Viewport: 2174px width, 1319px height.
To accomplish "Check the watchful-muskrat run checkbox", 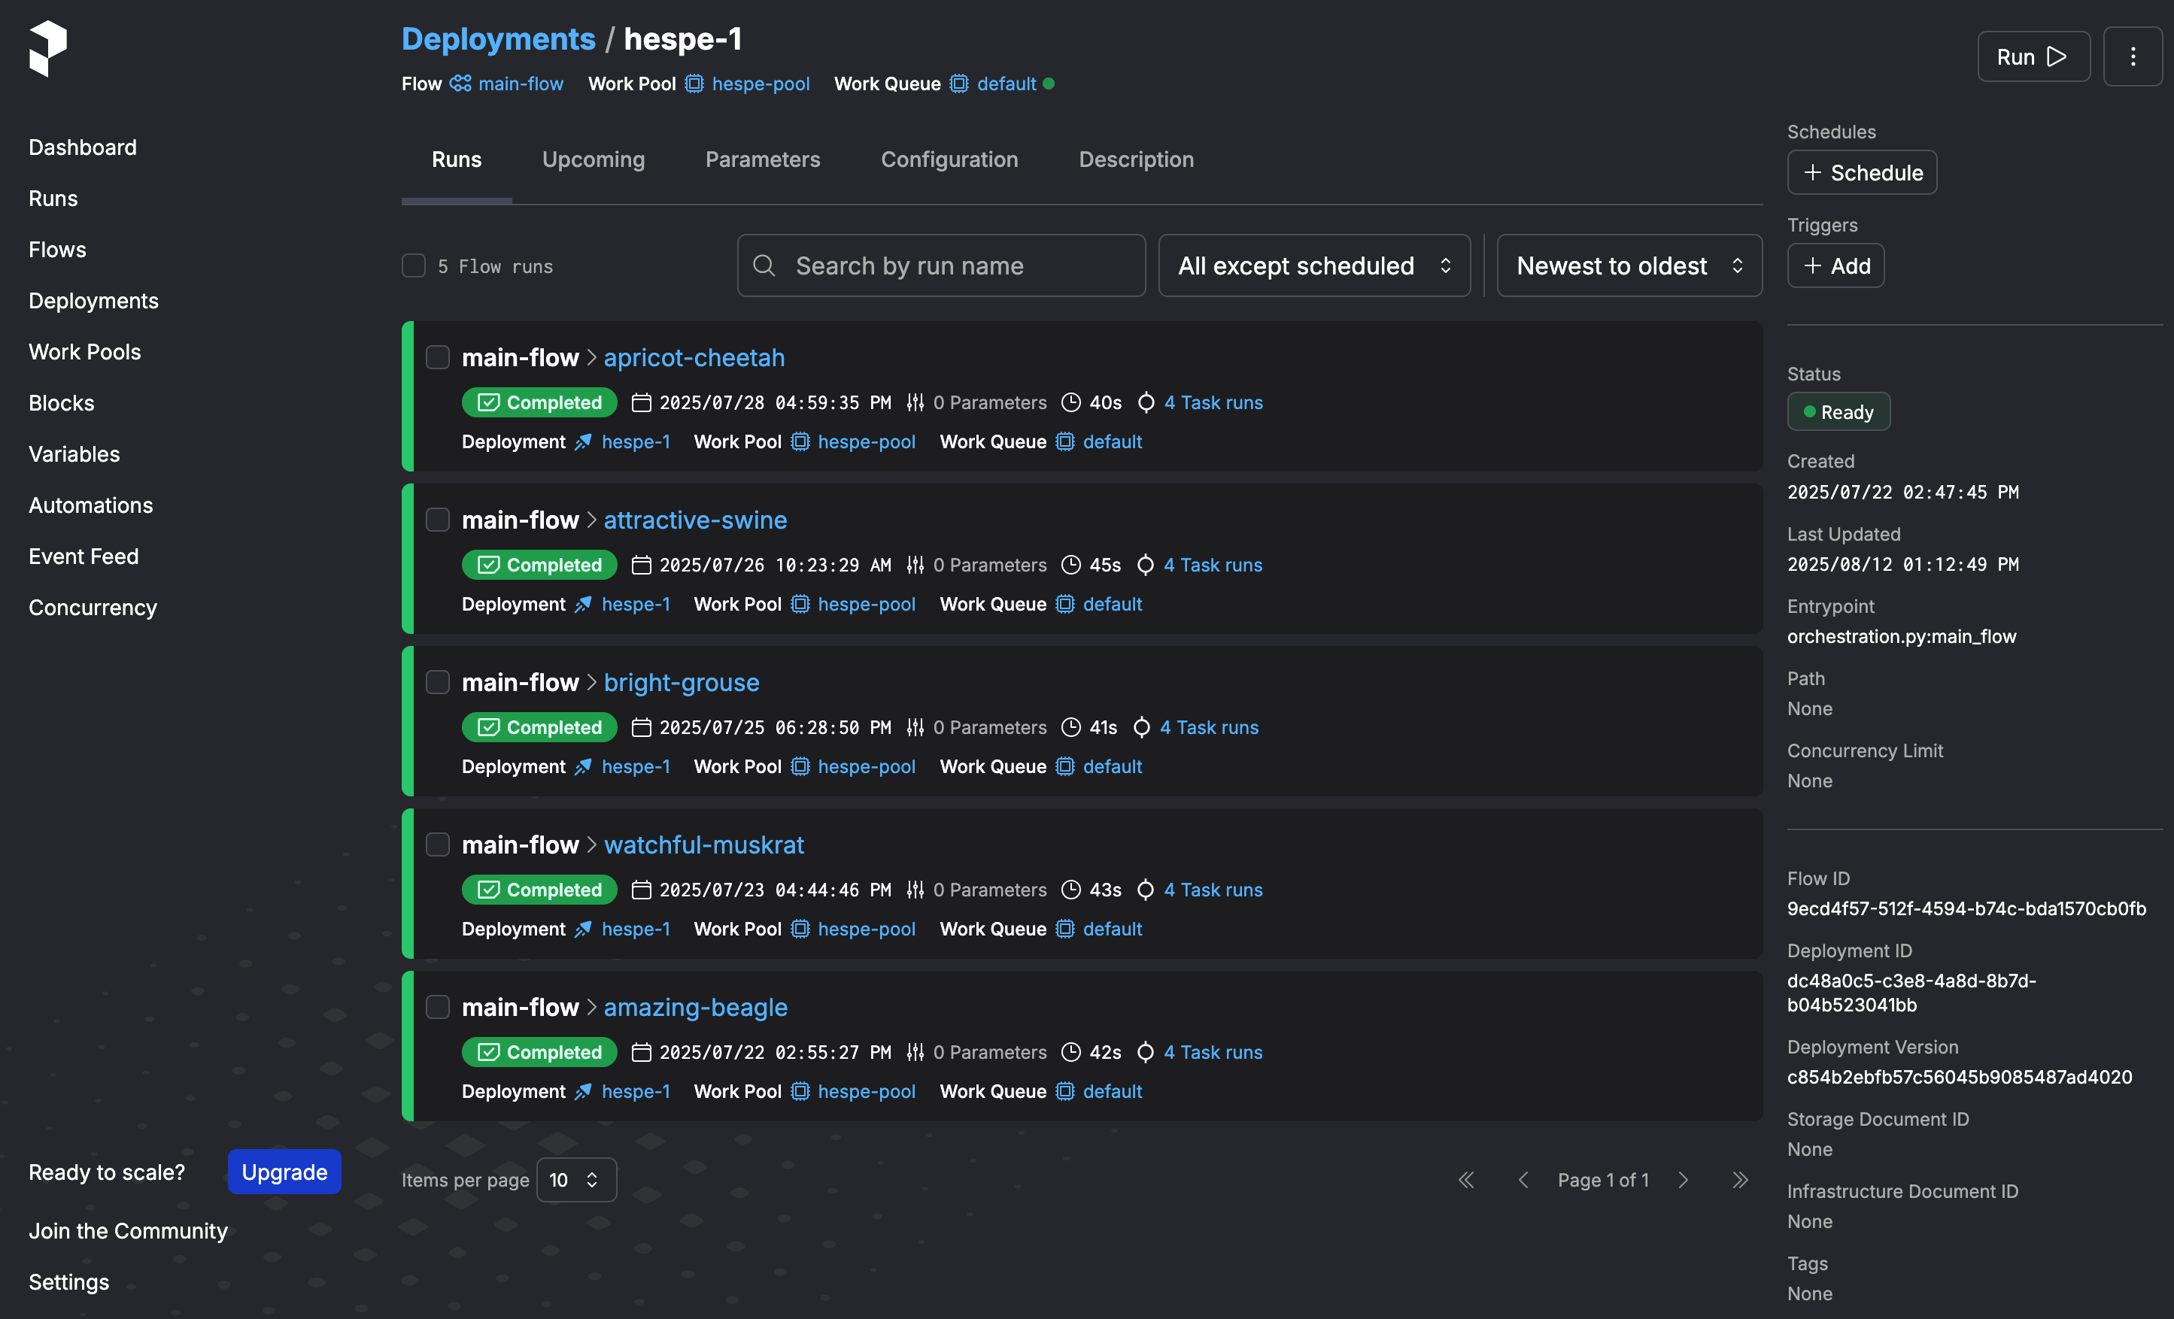I will (438, 844).
